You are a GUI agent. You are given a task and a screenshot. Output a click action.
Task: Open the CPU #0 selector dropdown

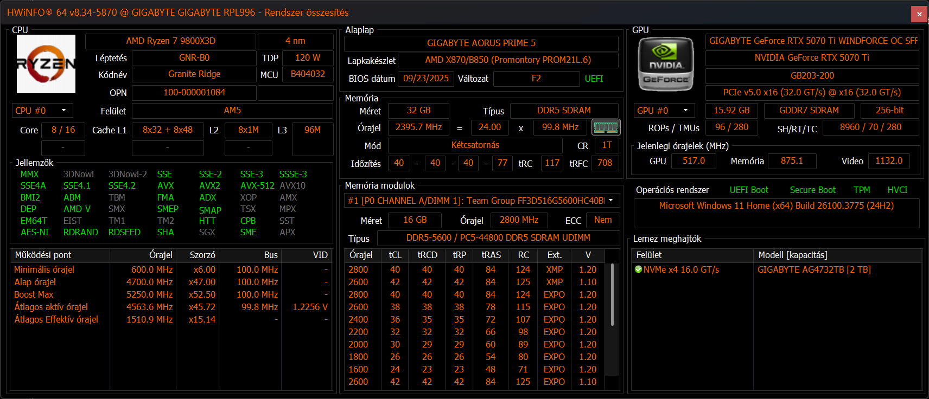coord(42,111)
